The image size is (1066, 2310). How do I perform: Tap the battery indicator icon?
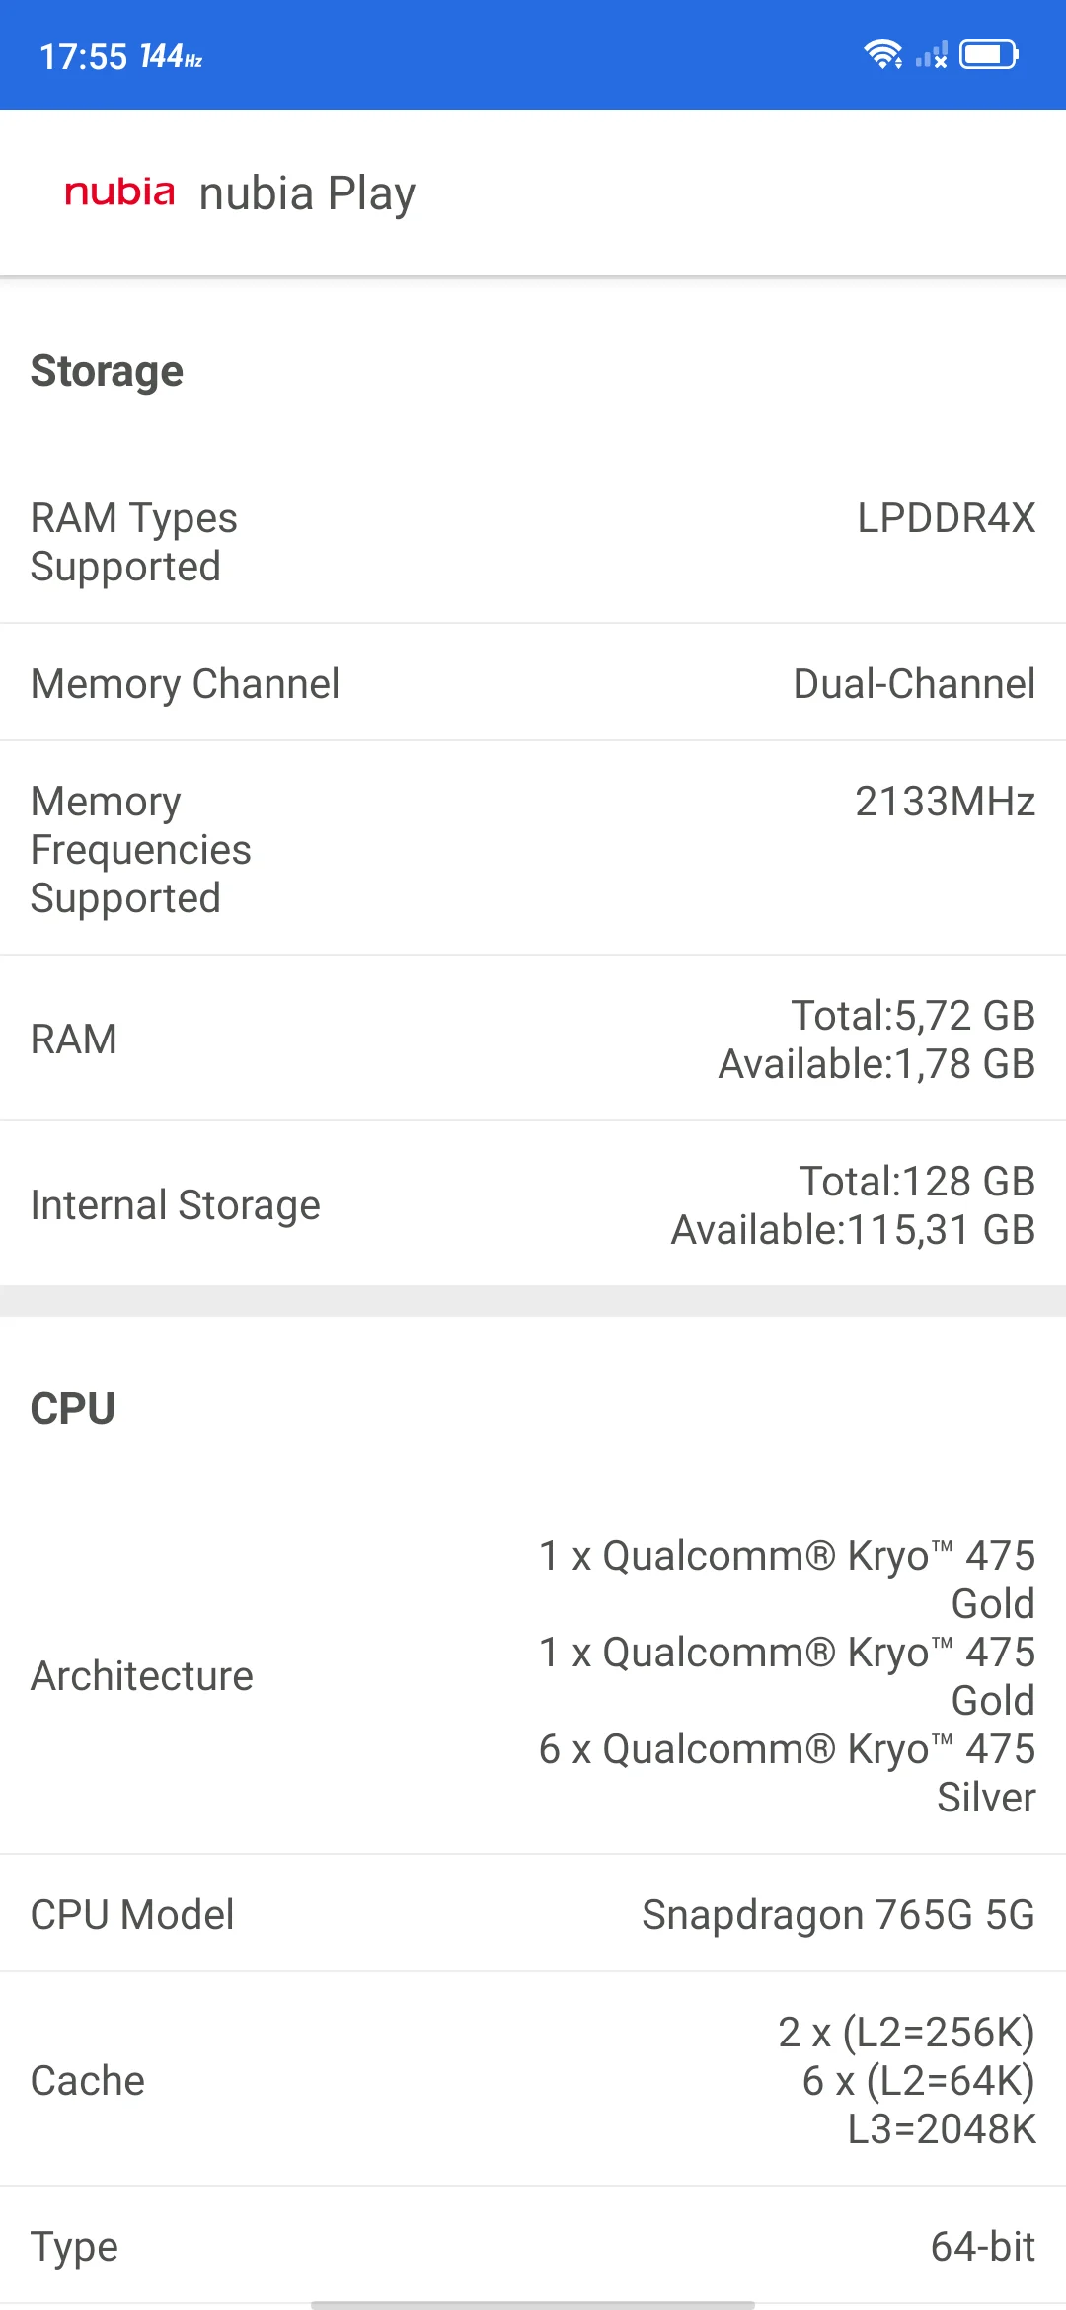click(x=989, y=54)
